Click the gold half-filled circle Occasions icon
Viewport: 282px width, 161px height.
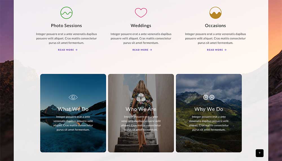pos(215,13)
